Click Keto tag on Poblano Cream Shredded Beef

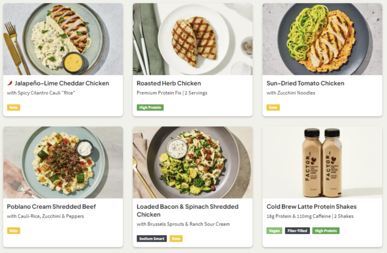14,231
